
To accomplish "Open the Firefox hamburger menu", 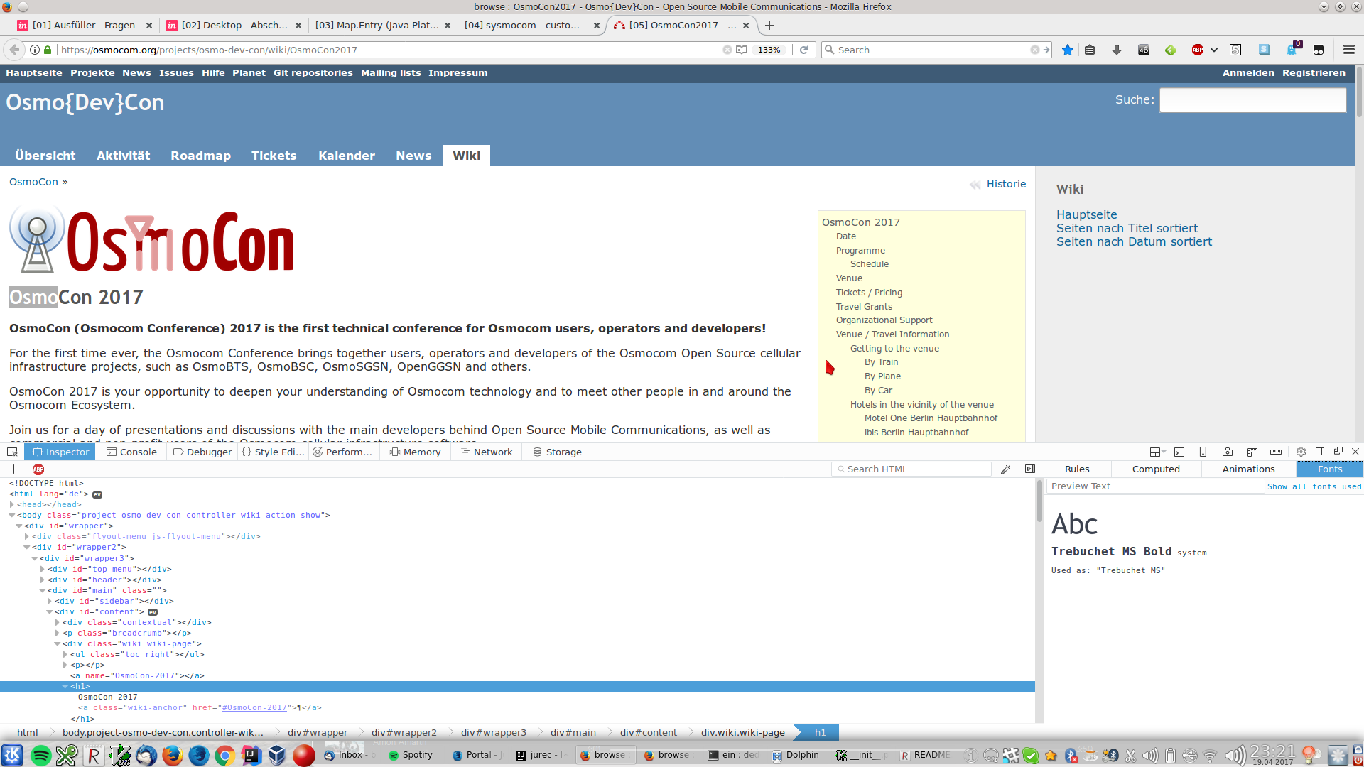I will (1348, 50).
